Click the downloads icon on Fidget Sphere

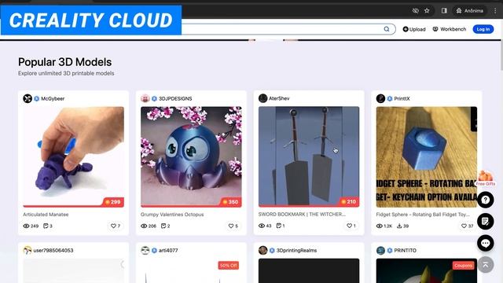(399, 226)
